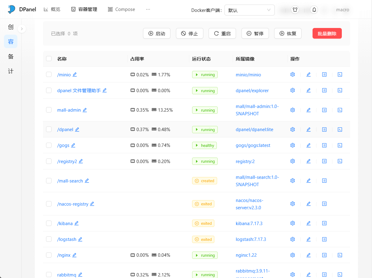
Task: Switch to the 概览 overview tab
Action: (52, 9)
